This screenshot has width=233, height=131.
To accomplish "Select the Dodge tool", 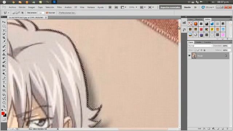I will click(x=4, y=74).
